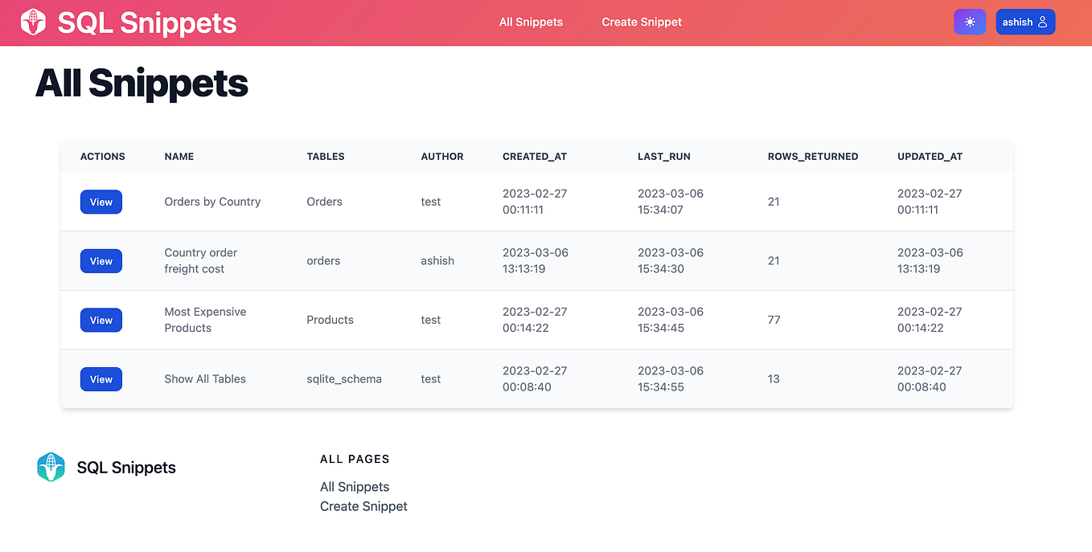Viewport: 1092px width, 552px height.
Task: Click the corn logo in the navbar
Action: [x=32, y=22]
